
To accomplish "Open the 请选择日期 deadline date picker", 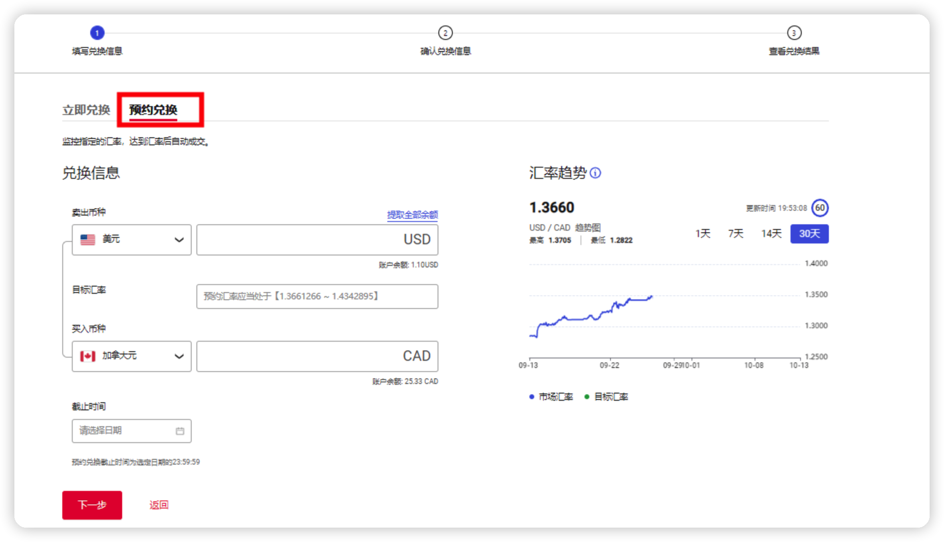I will tap(124, 431).
